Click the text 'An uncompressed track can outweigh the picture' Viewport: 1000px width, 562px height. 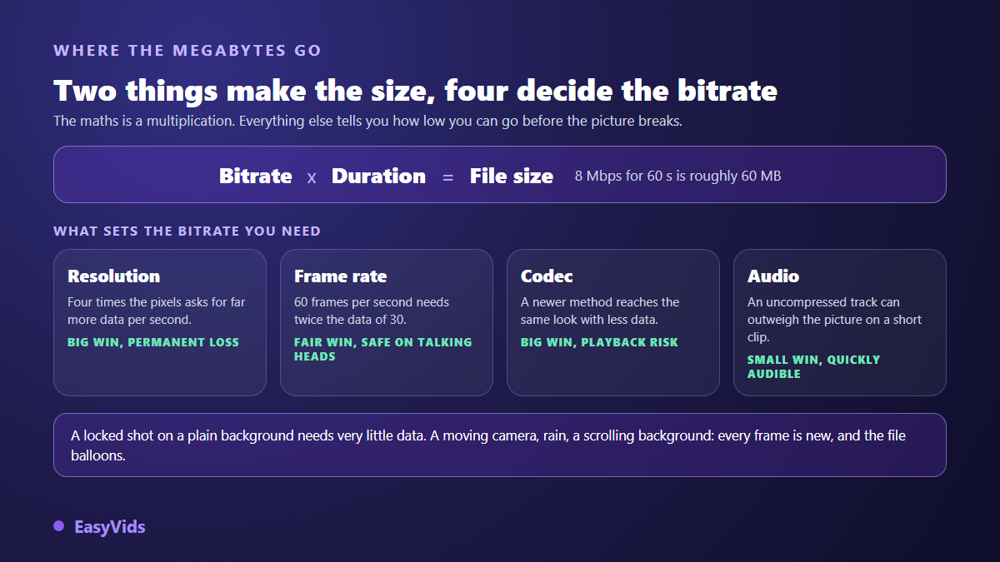coord(834,320)
